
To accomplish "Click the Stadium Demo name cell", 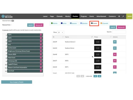I will point(70,48).
